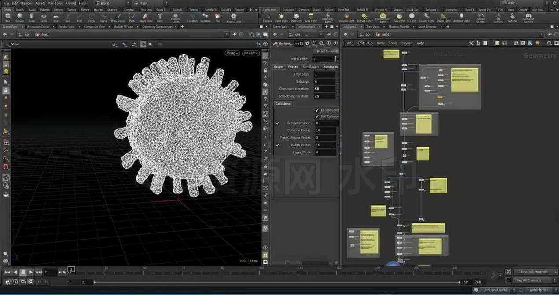This screenshot has height=295, width=559.
Task: Select the Sphere shelf tool
Action: click(x=20, y=17)
